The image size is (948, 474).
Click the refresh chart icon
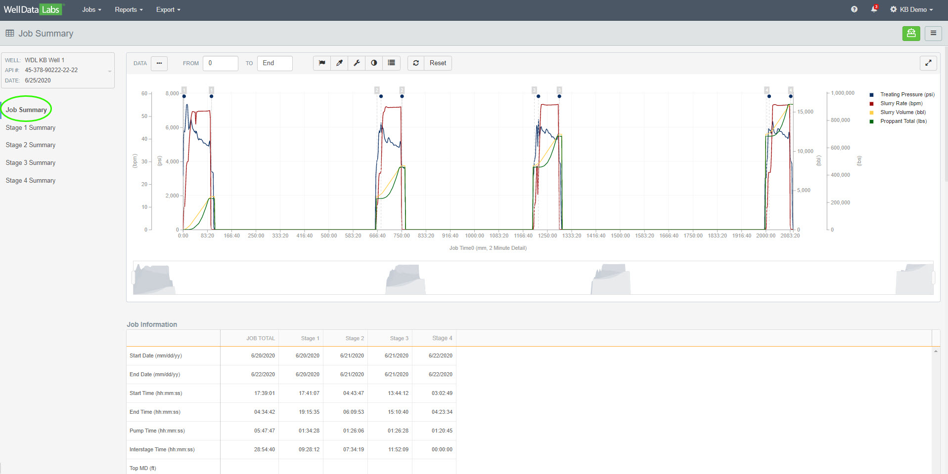(416, 63)
